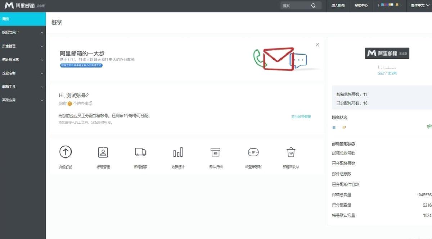Click the blue upgrade pill button in banner
The width and height of the screenshot is (432, 239).
(81, 65)
